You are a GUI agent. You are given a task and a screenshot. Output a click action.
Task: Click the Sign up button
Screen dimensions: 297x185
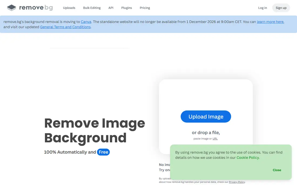point(281,8)
